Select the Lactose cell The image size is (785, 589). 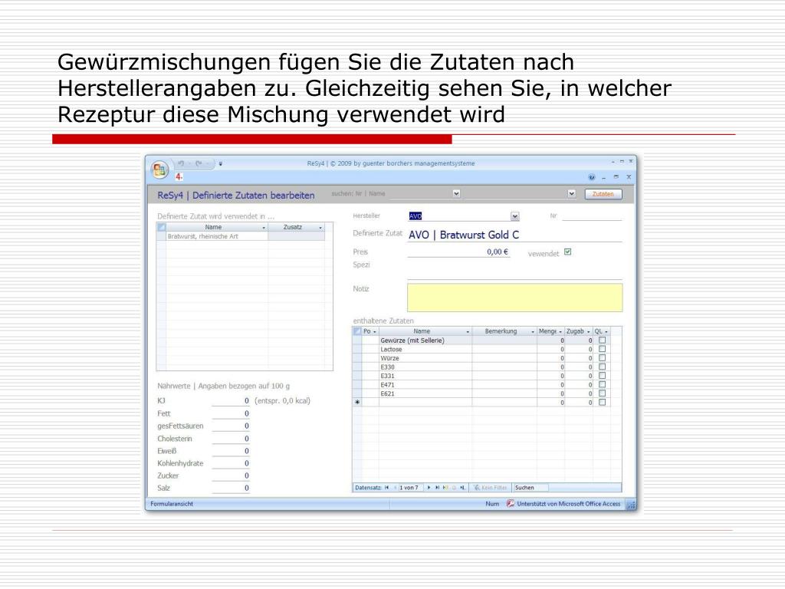[425, 350]
